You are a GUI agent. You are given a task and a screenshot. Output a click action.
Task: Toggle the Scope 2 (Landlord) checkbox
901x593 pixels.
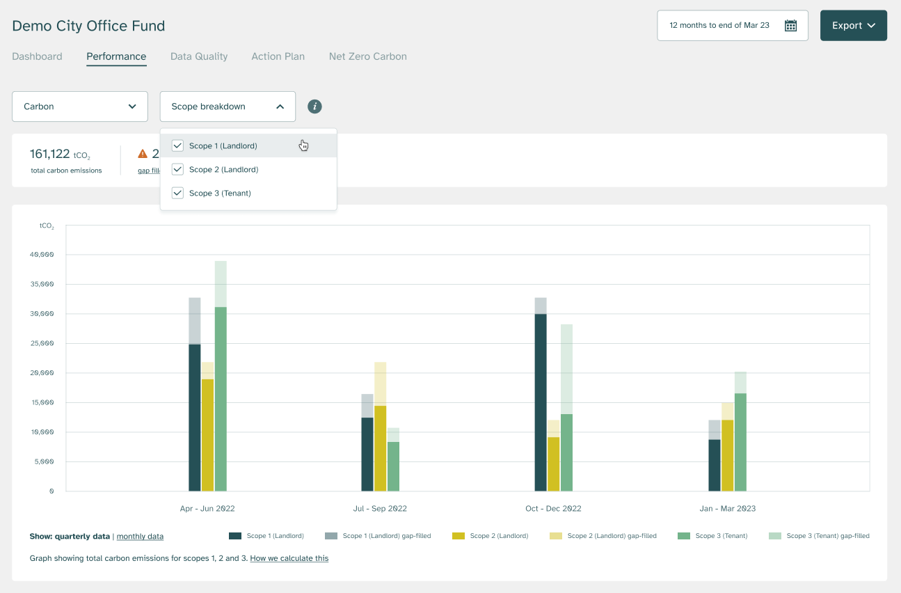[x=177, y=170]
